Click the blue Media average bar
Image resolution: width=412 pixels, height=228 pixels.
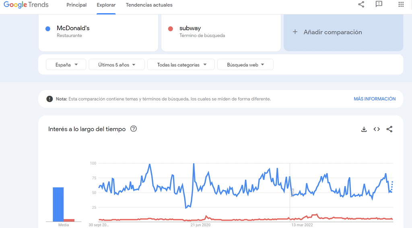click(58, 204)
